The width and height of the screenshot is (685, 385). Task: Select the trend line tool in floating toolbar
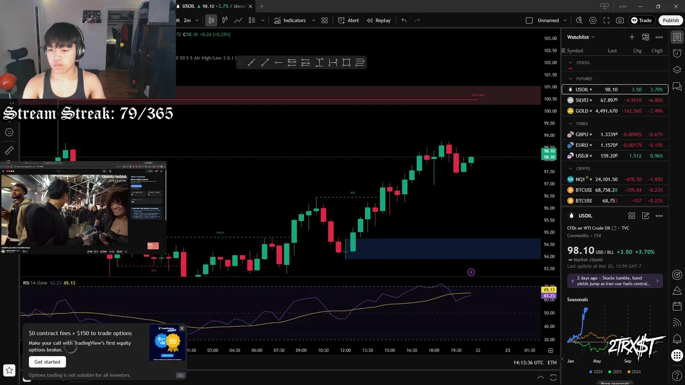264,63
